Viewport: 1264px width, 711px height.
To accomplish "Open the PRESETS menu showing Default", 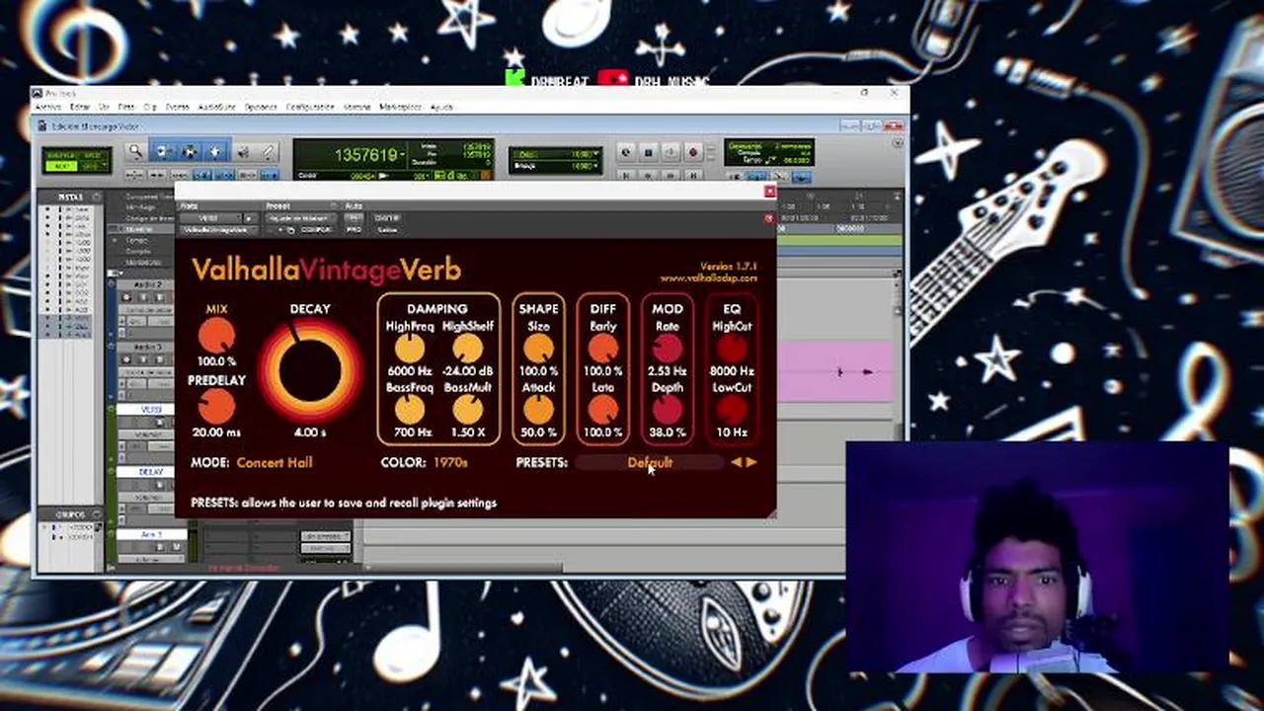I will pyautogui.click(x=649, y=462).
